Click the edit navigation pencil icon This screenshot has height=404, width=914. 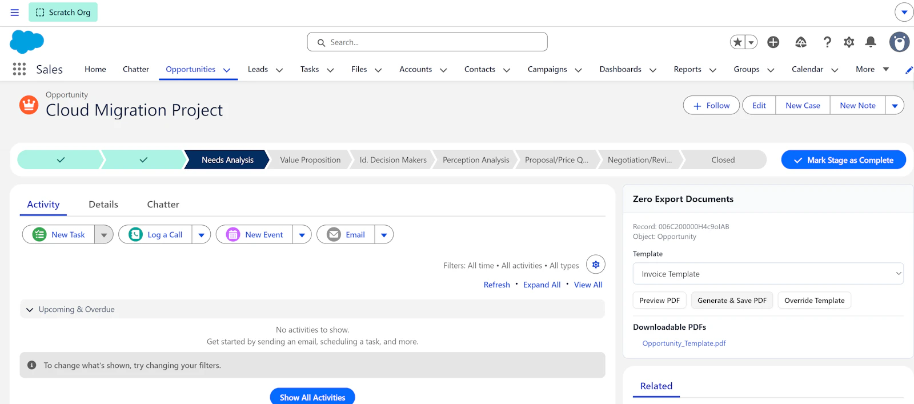point(909,70)
